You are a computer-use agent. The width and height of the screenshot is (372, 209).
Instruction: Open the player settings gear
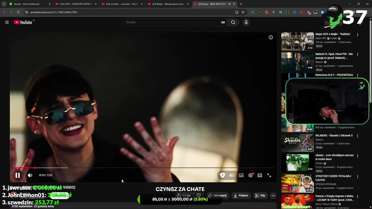pyautogui.click(x=251, y=175)
